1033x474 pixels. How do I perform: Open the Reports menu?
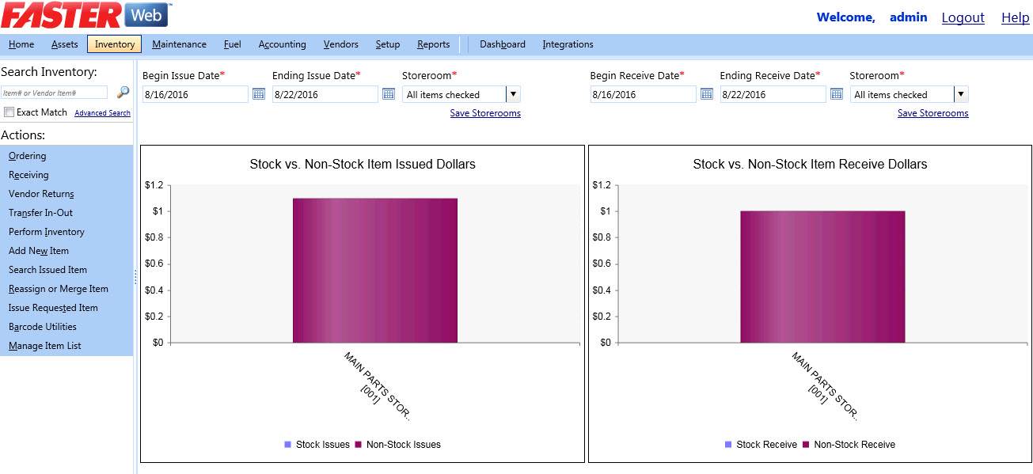click(433, 44)
